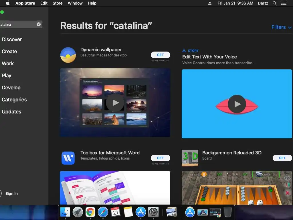The width and height of the screenshot is (293, 220).
Task: Launch Google Chrome from the Dock
Action: point(90,212)
